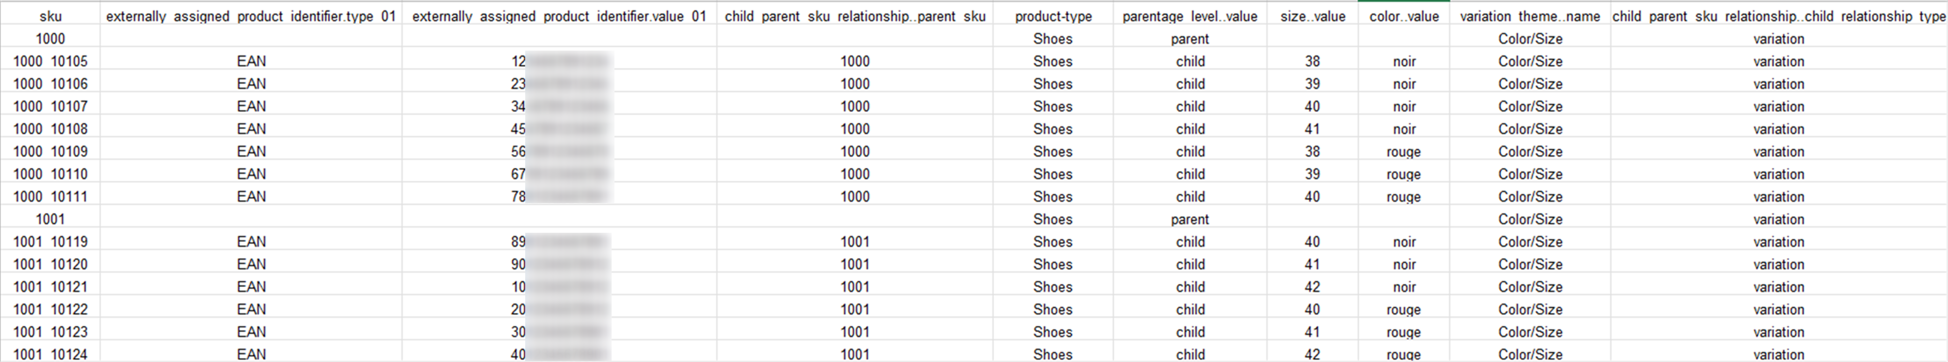Screen dimensions: 1948x362
Task: Select the parentage cell for sku 1000 10106
Action: [x=1189, y=84]
